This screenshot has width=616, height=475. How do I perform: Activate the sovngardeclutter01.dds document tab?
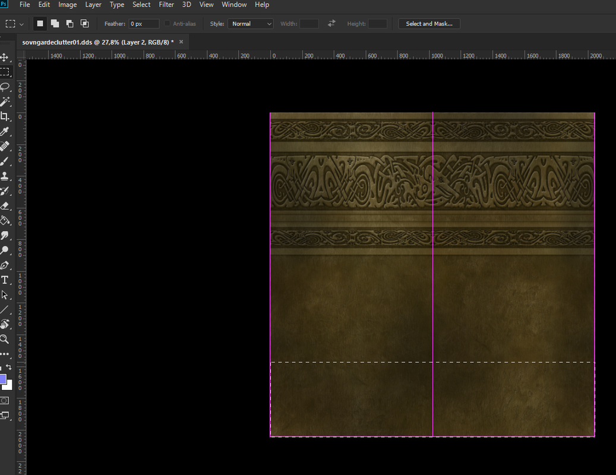coord(98,42)
